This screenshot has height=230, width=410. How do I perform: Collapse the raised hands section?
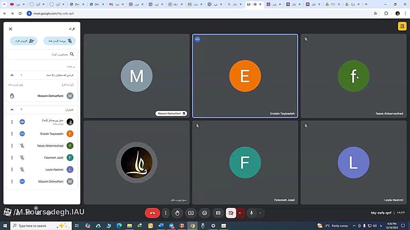coord(12,75)
